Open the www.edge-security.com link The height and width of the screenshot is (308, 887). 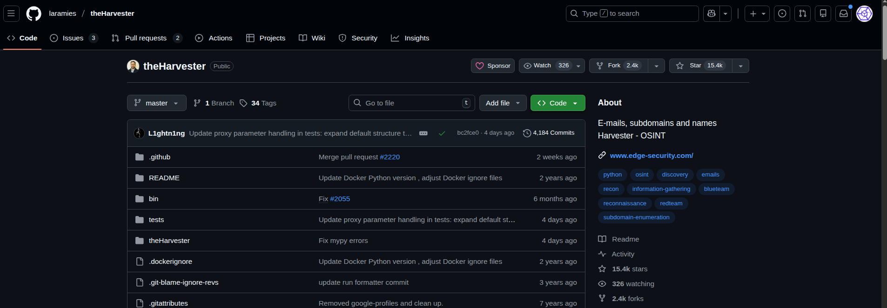[x=651, y=156]
